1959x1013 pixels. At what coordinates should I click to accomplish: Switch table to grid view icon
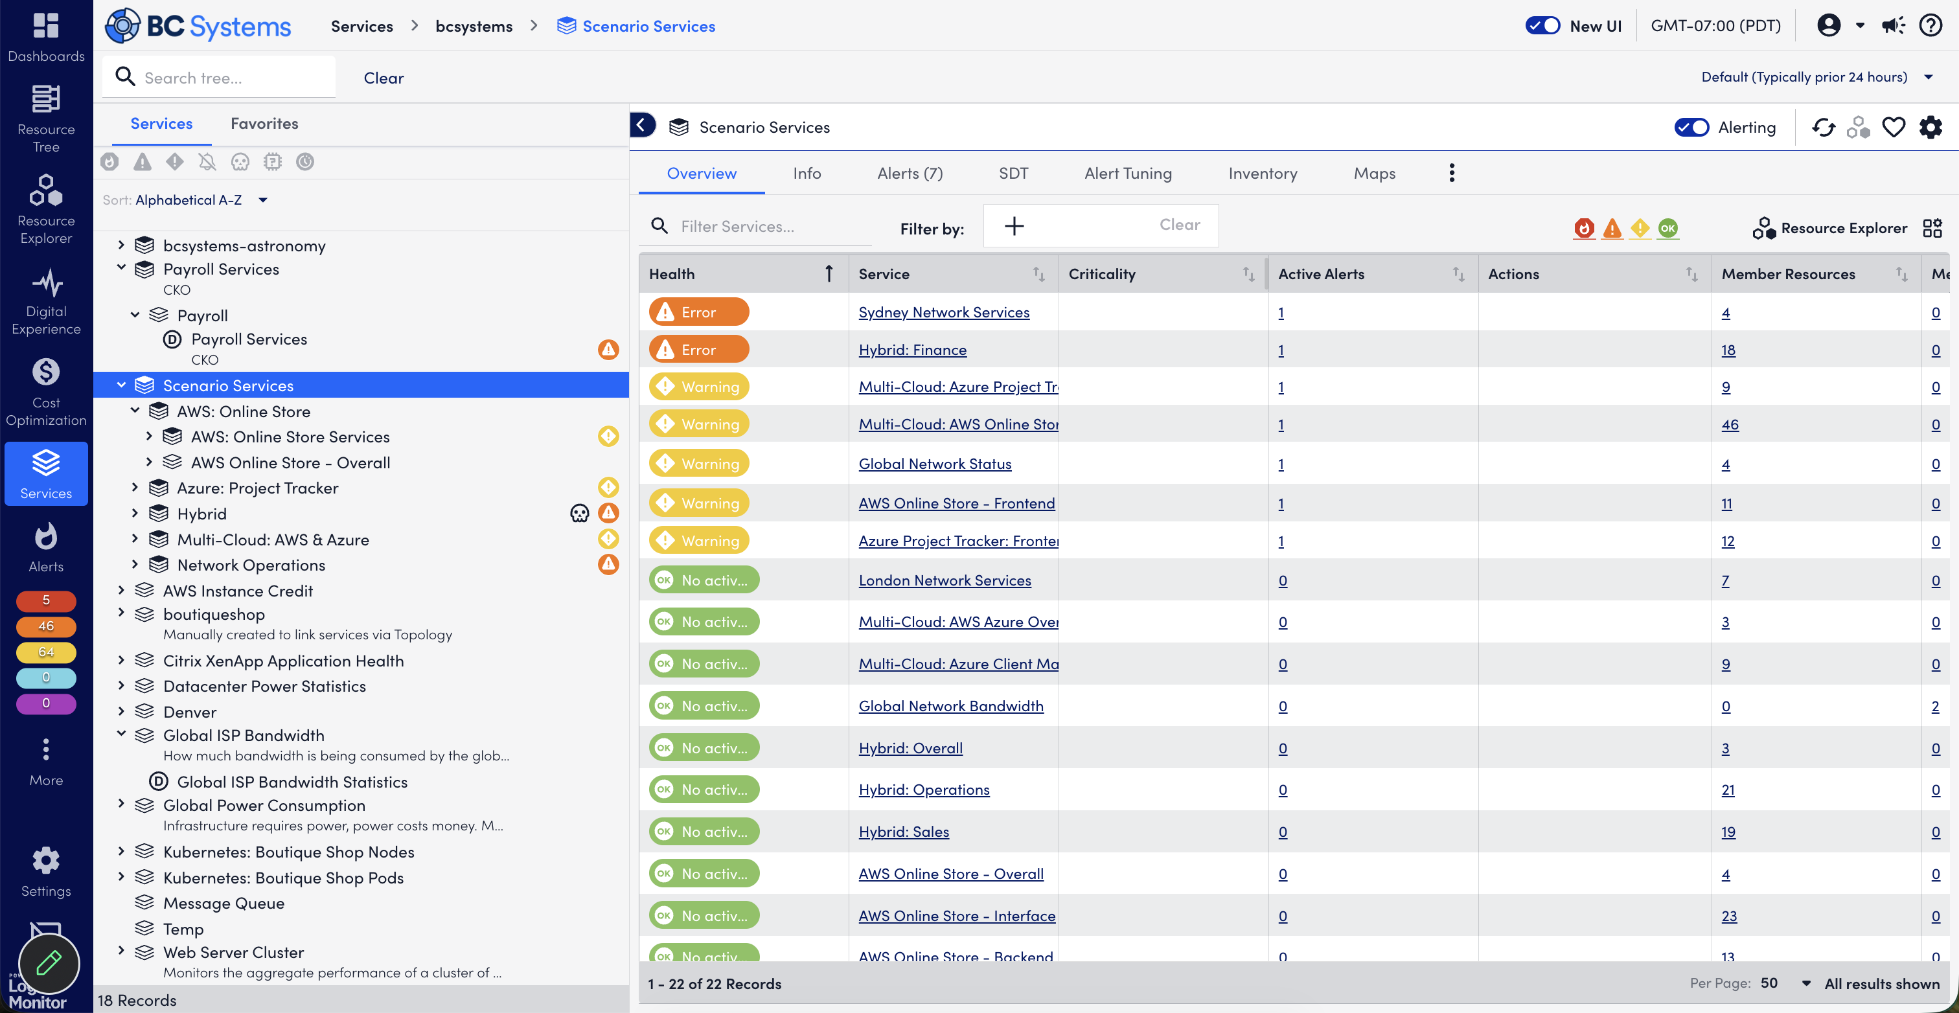[1932, 228]
